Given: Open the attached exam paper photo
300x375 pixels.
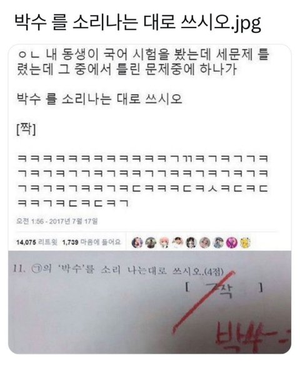Looking at the screenshot, I should pos(150,302).
